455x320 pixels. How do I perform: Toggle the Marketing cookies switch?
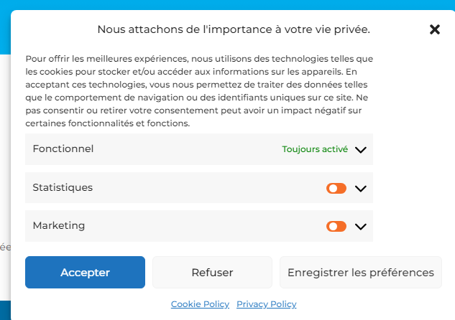[x=336, y=226]
